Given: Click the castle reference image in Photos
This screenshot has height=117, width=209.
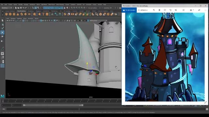Looking at the screenshot, I should (x=165, y=57).
